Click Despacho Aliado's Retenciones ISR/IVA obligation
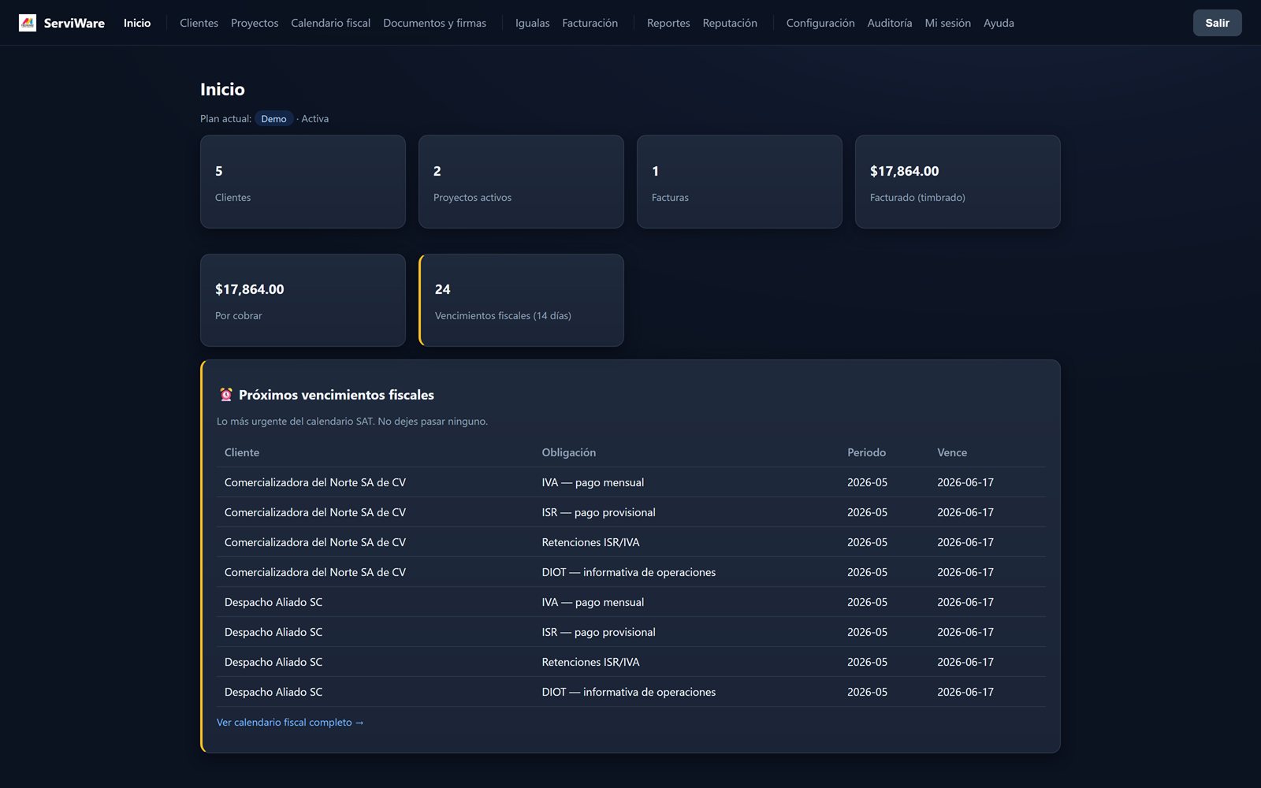This screenshot has height=788, width=1261. (590, 662)
